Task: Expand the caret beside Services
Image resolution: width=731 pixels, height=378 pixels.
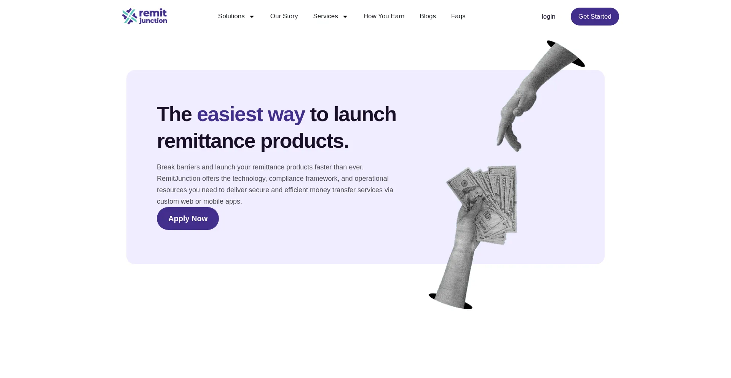Action: pyautogui.click(x=345, y=17)
